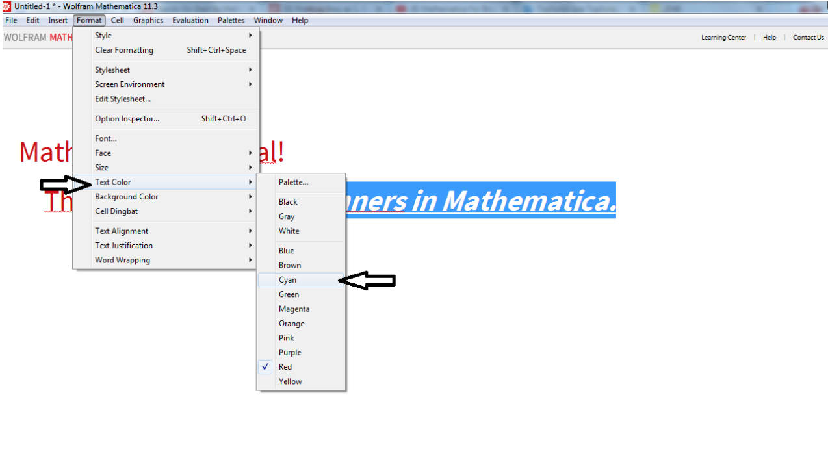Expand the Text Alignment submenu

pos(166,231)
